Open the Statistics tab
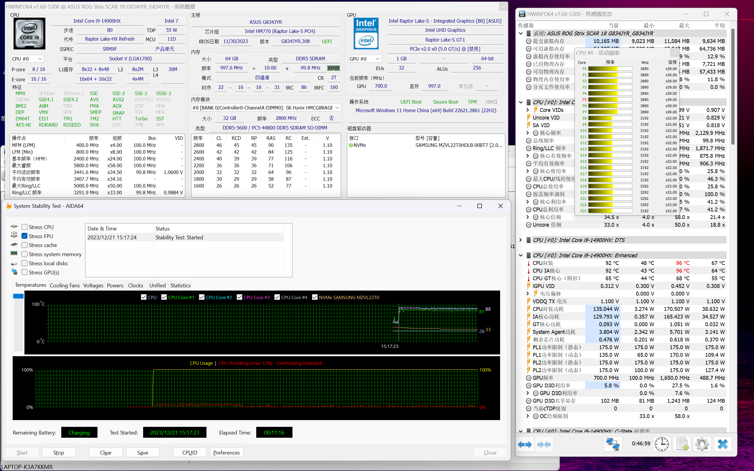Image resolution: width=754 pixels, height=471 pixels. [180, 285]
